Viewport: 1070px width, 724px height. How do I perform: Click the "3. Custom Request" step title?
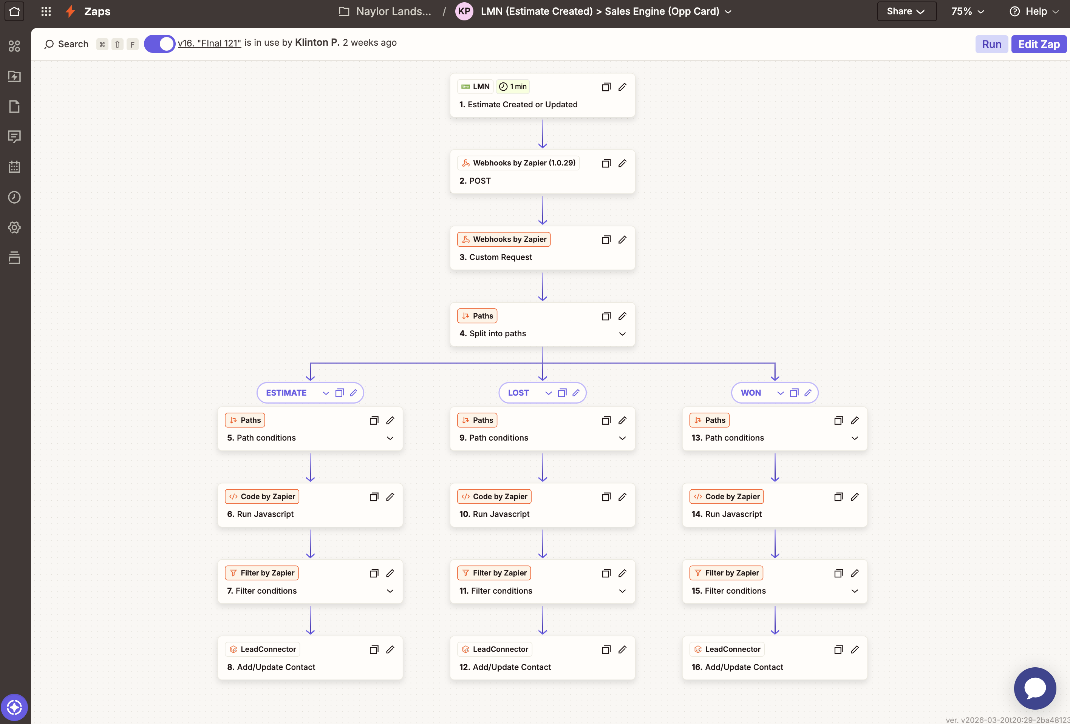point(495,257)
